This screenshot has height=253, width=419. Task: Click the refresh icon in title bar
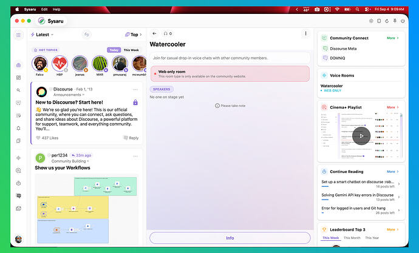coord(387,21)
